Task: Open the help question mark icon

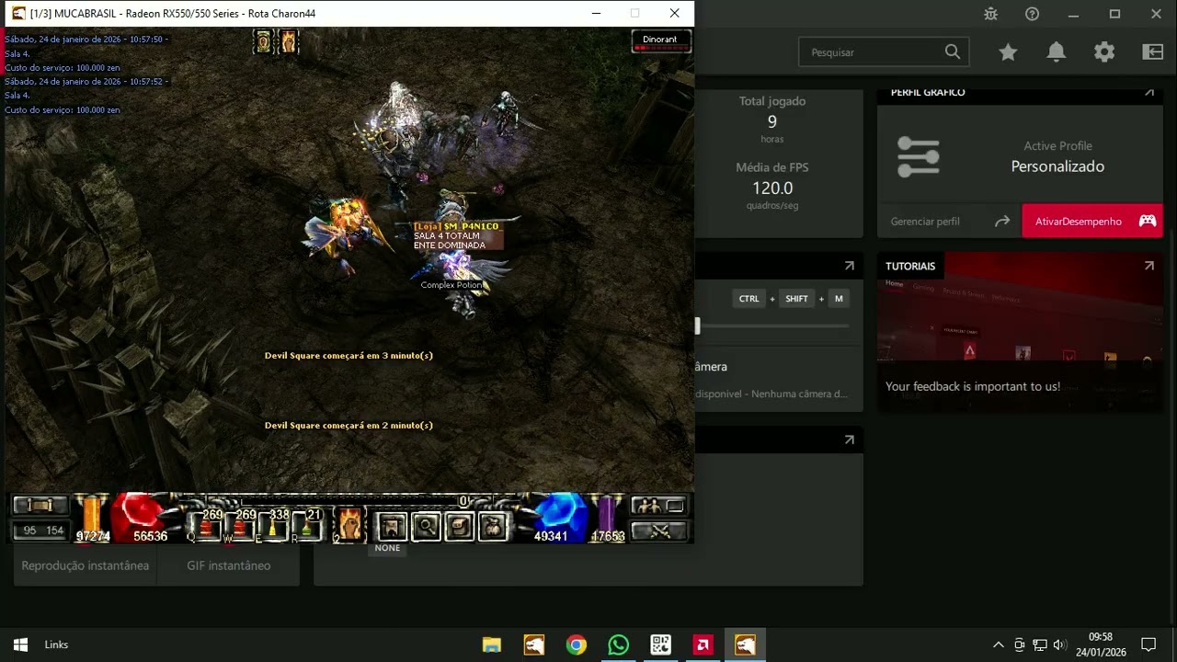Action: (x=1032, y=14)
